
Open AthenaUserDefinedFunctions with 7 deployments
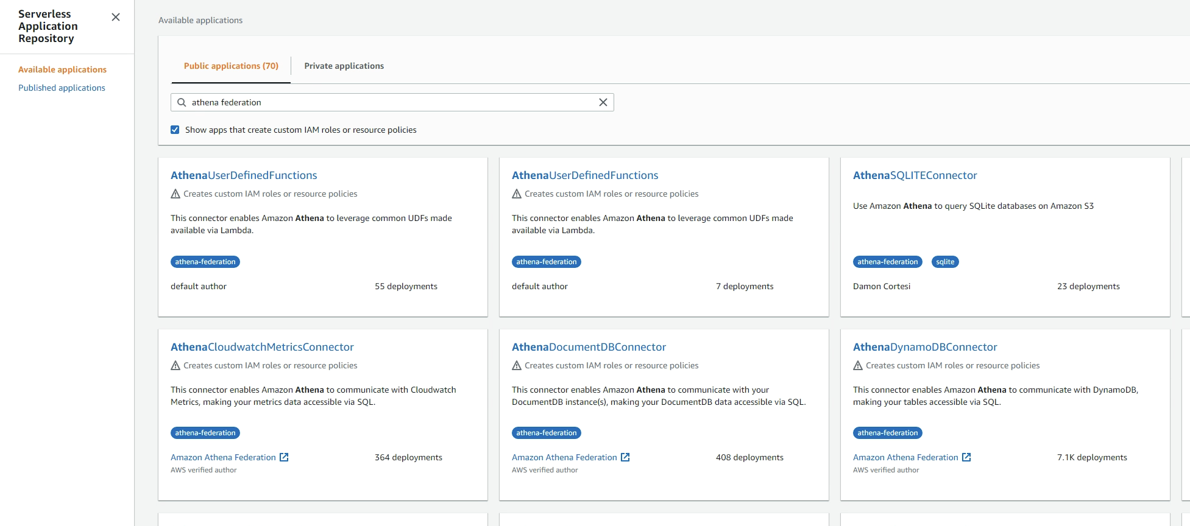585,175
